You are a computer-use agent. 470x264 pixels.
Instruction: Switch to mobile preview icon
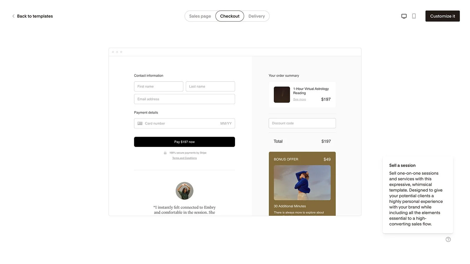pyautogui.click(x=414, y=16)
